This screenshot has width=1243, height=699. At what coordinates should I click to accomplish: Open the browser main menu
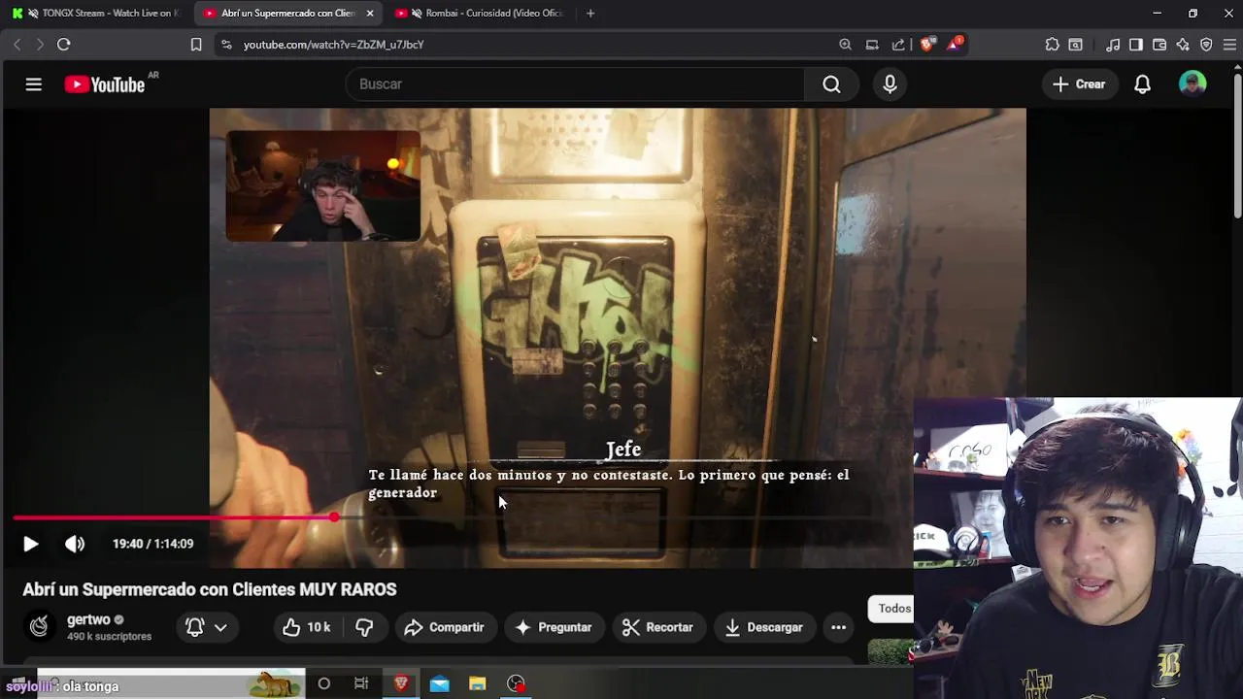1229,45
